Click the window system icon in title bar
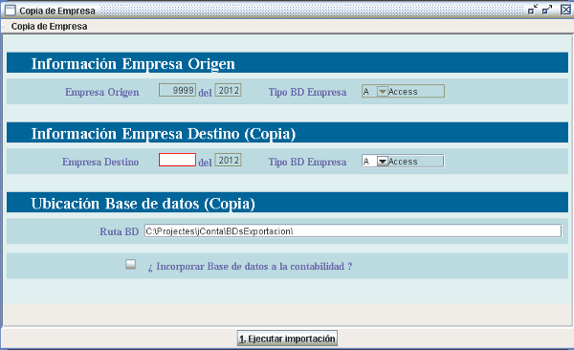Viewport: 574px width, 350px height. point(11,11)
